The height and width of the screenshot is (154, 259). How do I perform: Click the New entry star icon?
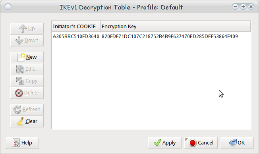tap(21, 57)
